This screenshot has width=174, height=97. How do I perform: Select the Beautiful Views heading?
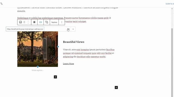74,42
